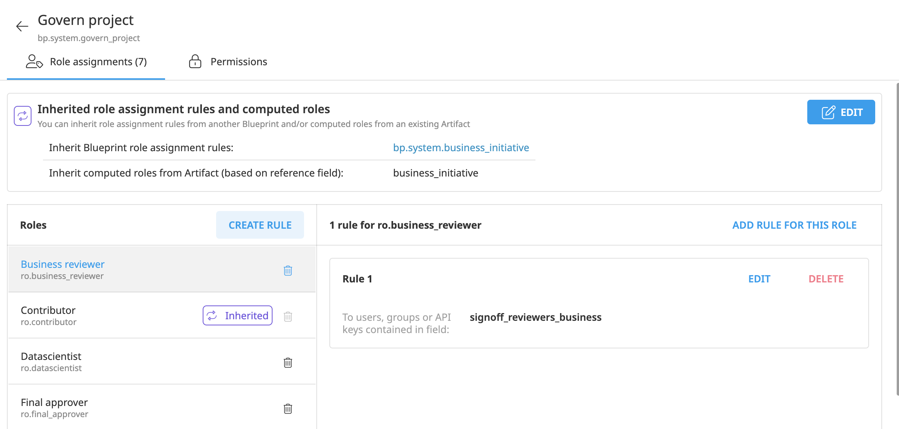Click the sync icon inside the Inherited badge

[212, 315]
